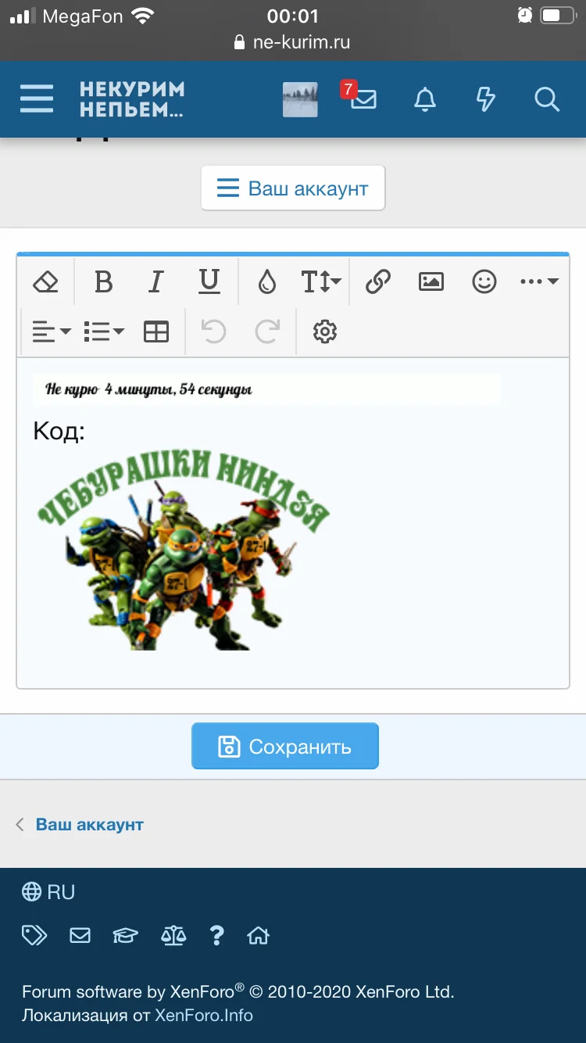Open the hamburger navigation menu
The image size is (586, 1043).
(x=37, y=99)
